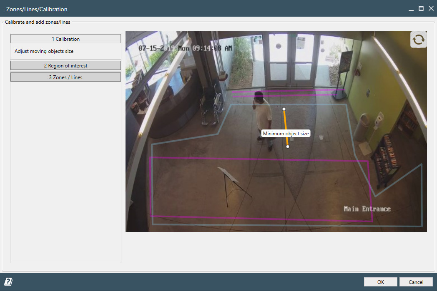This screenshot has width=437, height=291.
Task: Click the Zones/Lines/Calibration title bar text
Action: click(x=37, y=9)
